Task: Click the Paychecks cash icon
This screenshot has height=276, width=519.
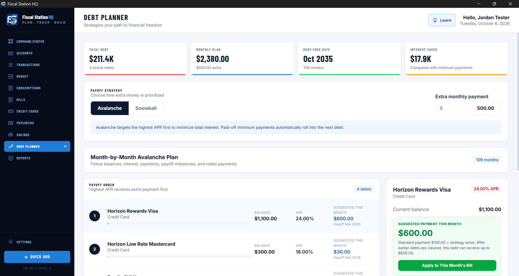Action: pyautogui.click(x=11, y=123)
